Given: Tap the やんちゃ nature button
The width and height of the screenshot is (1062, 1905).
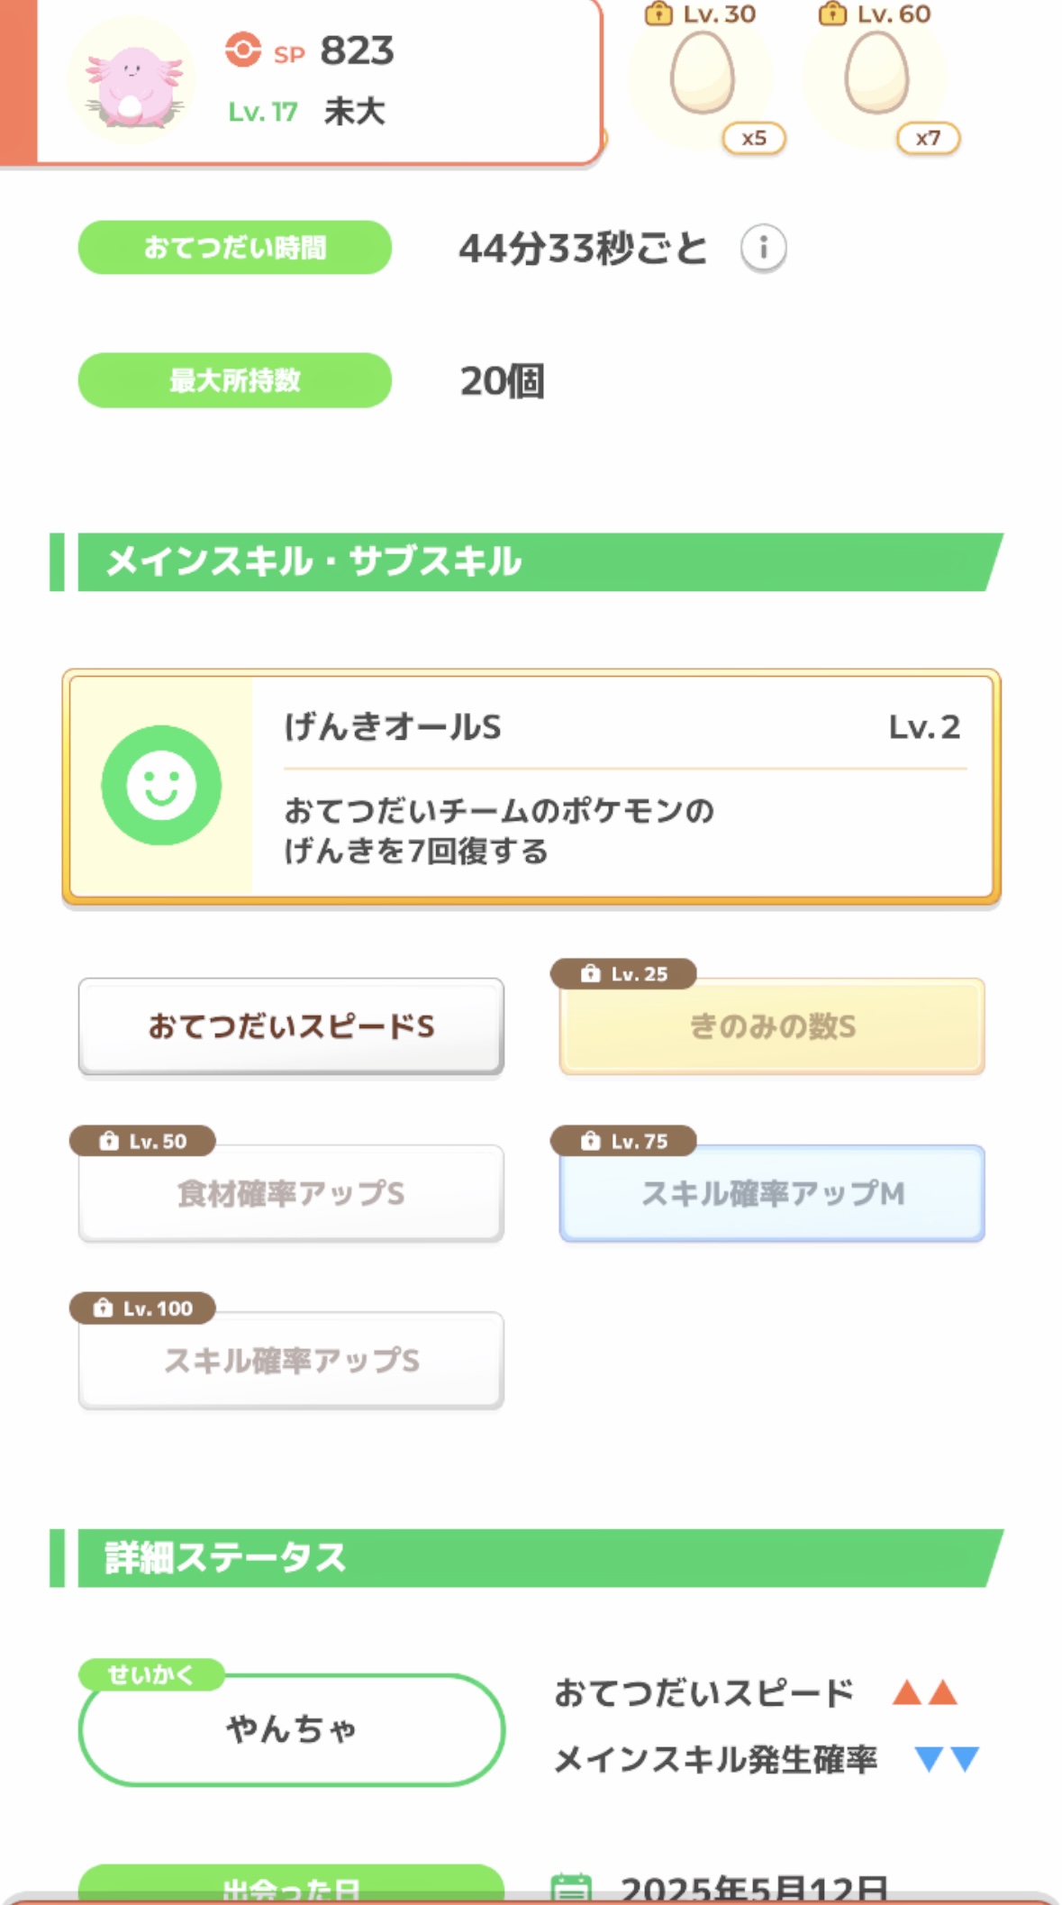Looking at the screenshot, I should [291, 1729].
